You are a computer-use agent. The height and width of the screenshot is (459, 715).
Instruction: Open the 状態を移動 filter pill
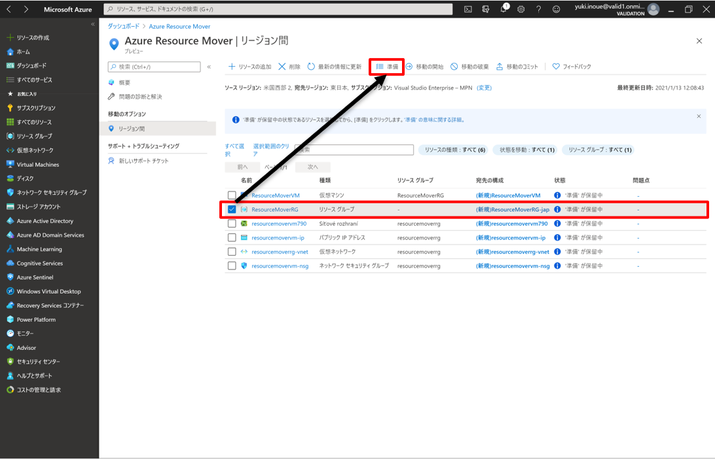pyautogui.click(x=526, y=150)
